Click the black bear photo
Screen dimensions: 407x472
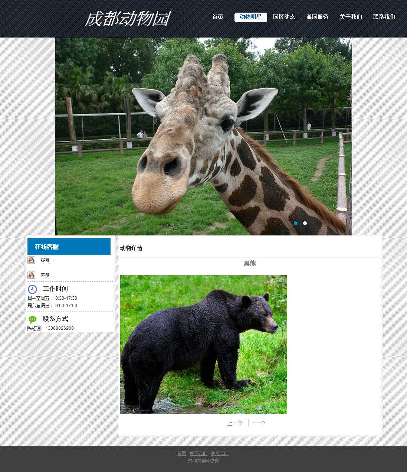pyautogui.click(x=203, y=344)
